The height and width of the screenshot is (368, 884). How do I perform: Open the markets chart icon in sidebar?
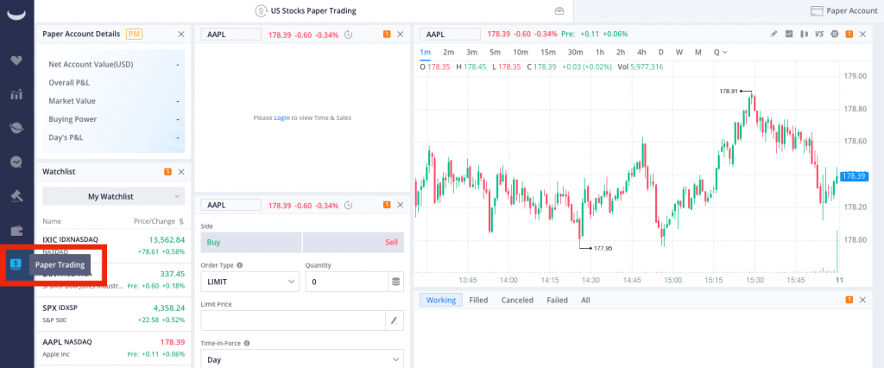16,94
